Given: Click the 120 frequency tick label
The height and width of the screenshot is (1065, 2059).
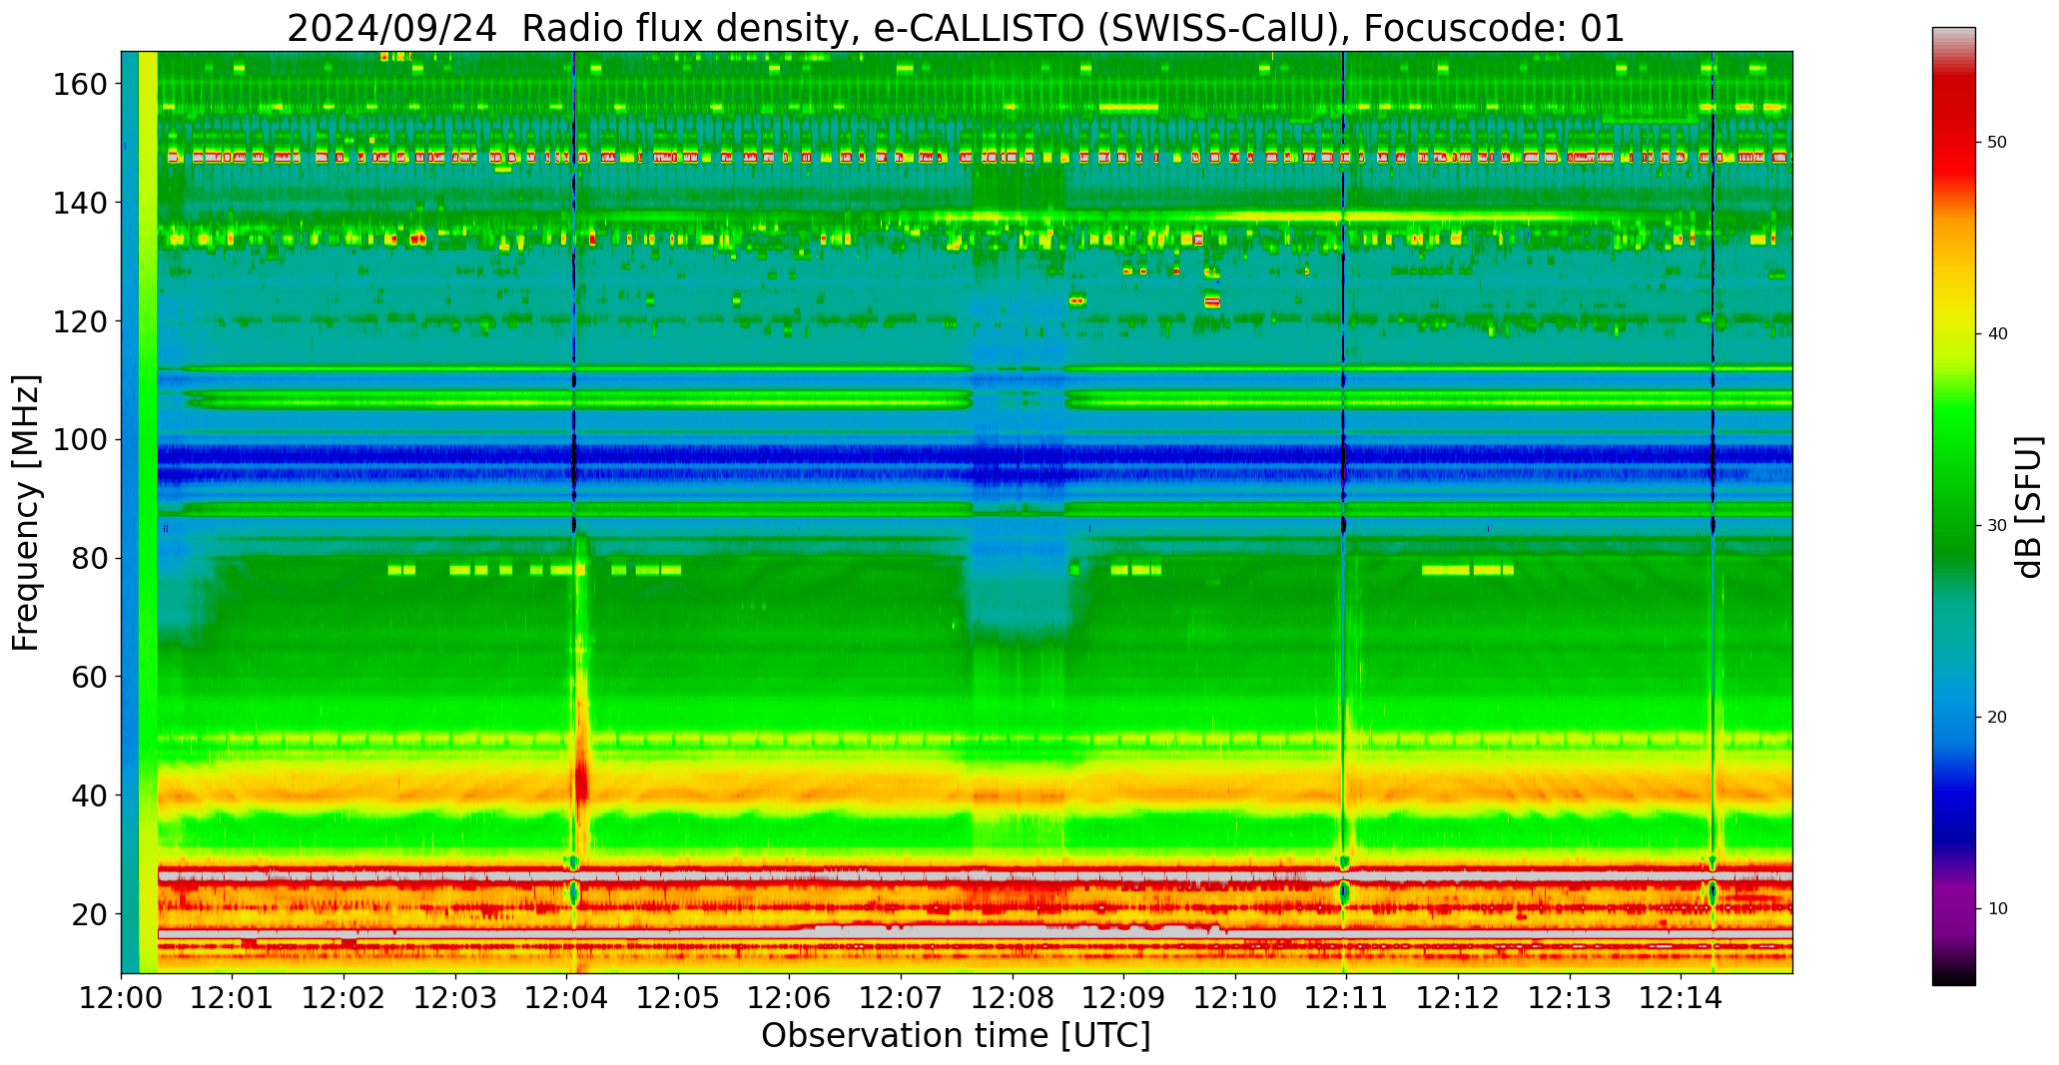Looking at the screenshot, I should pyautogui.click(x=78, y=321).
